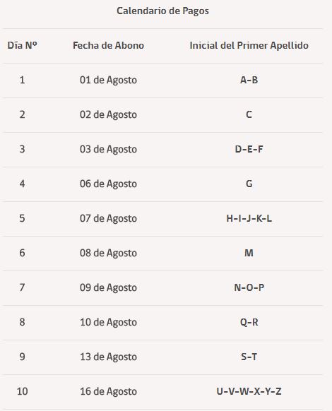This screenshot has width=332, height=411.
Task: Click the 16 de Agosto date cell
Action: 108,392
